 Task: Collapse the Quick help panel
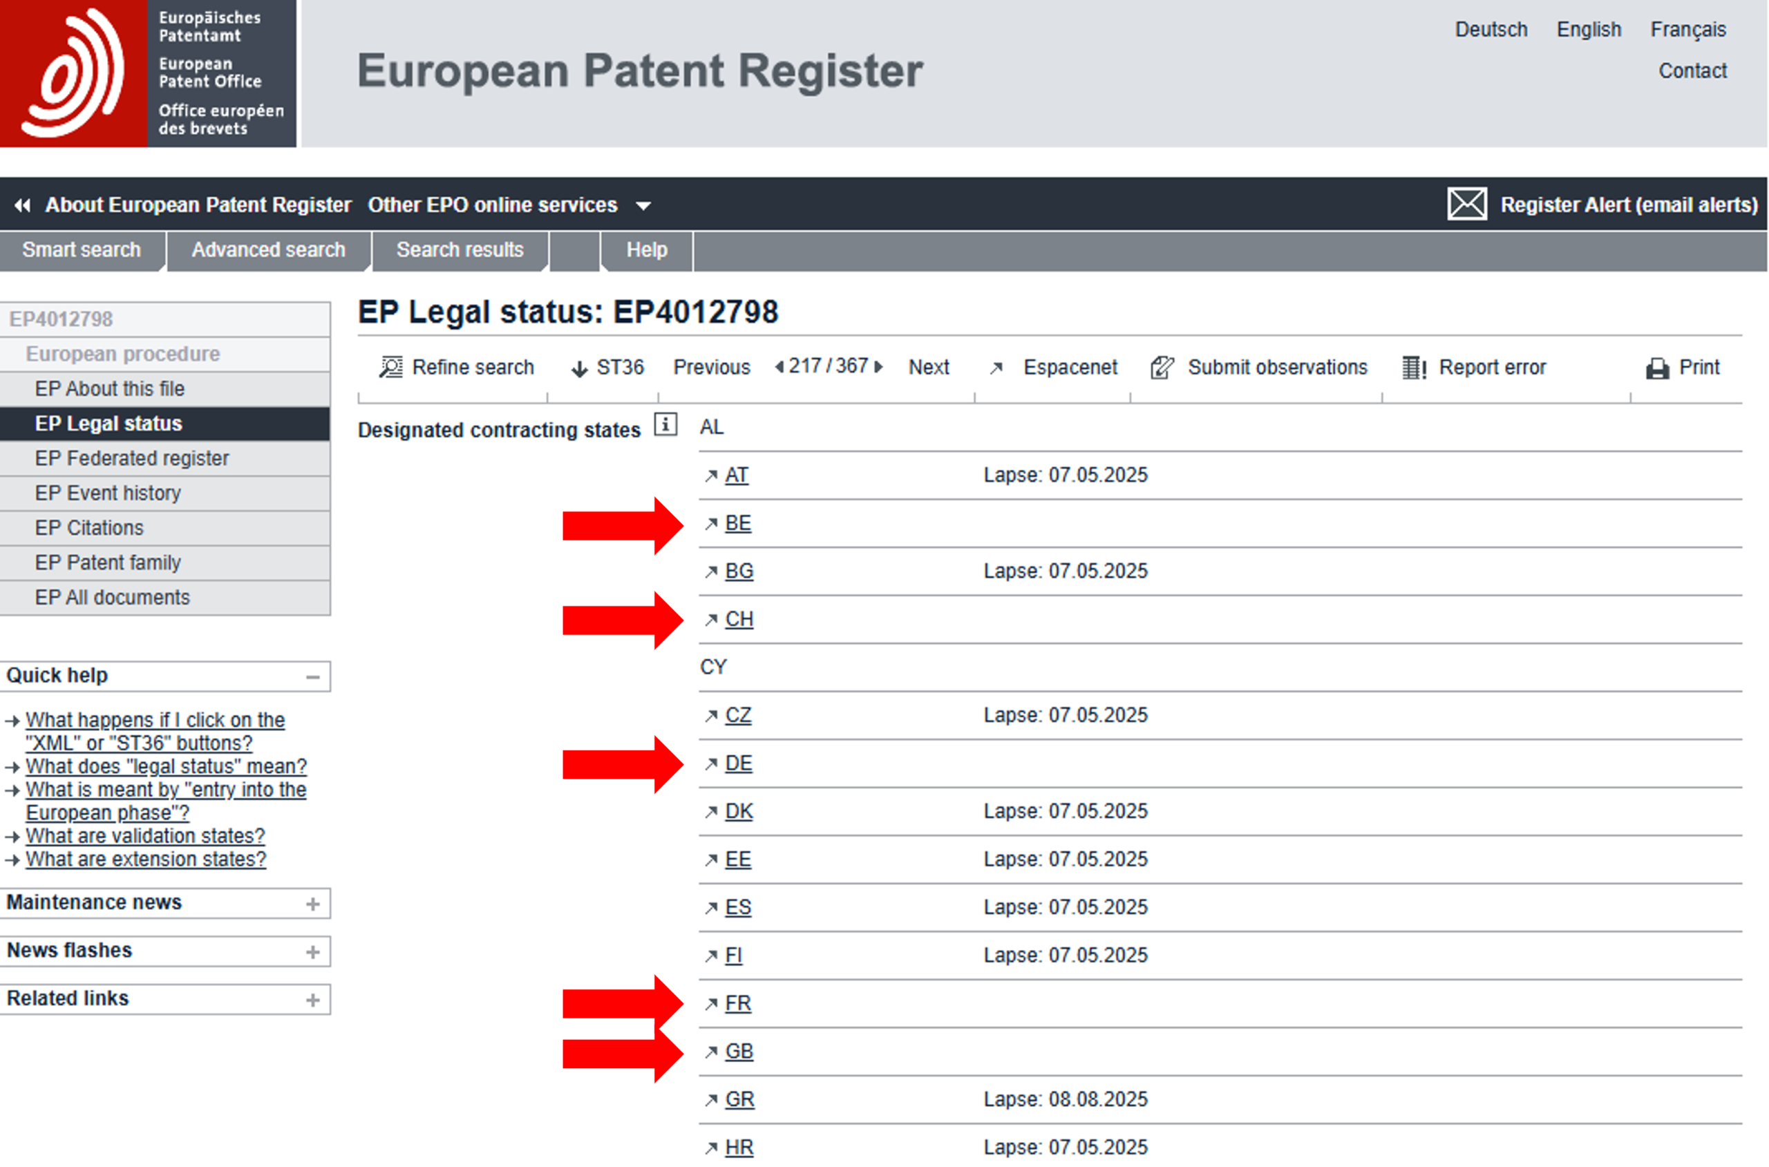[312, 677]
